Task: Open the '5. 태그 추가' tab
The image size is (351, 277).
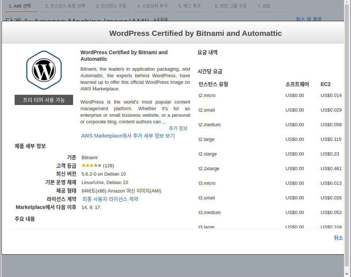Action: point(190,6)
